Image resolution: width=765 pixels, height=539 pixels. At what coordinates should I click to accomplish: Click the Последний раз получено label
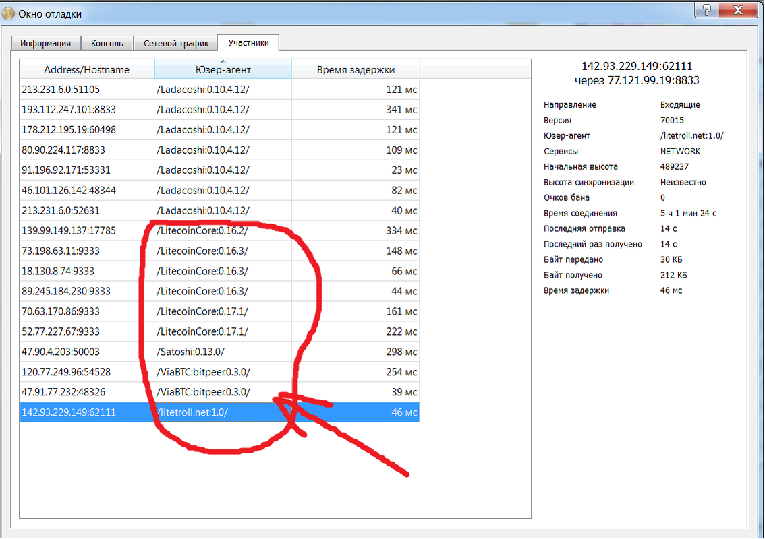pyautogui.click(x=593, y=245)
